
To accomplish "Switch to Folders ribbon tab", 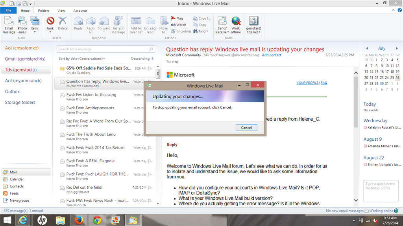I will [x=43, y=11].
